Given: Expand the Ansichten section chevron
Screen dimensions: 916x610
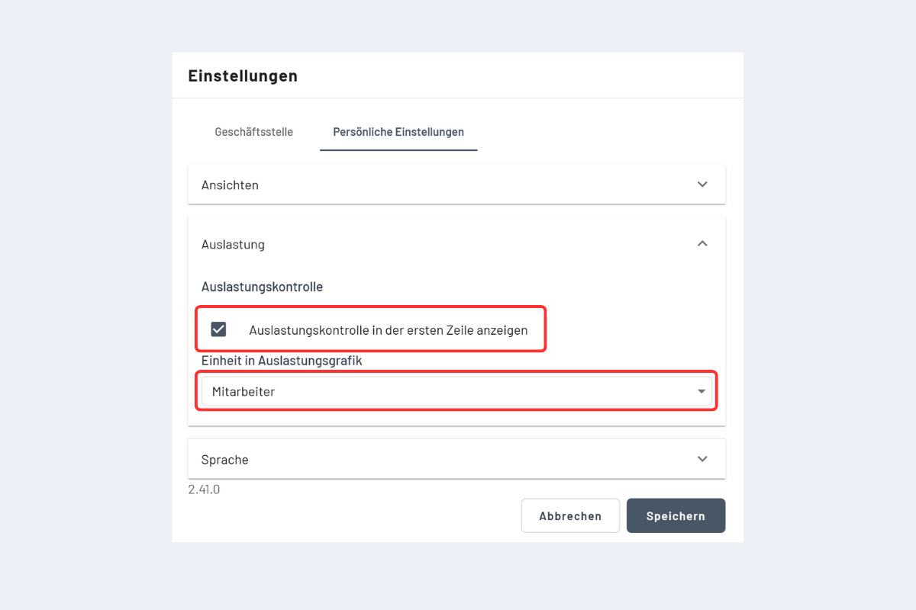Looking at the screenshot, I should [702, 185].
